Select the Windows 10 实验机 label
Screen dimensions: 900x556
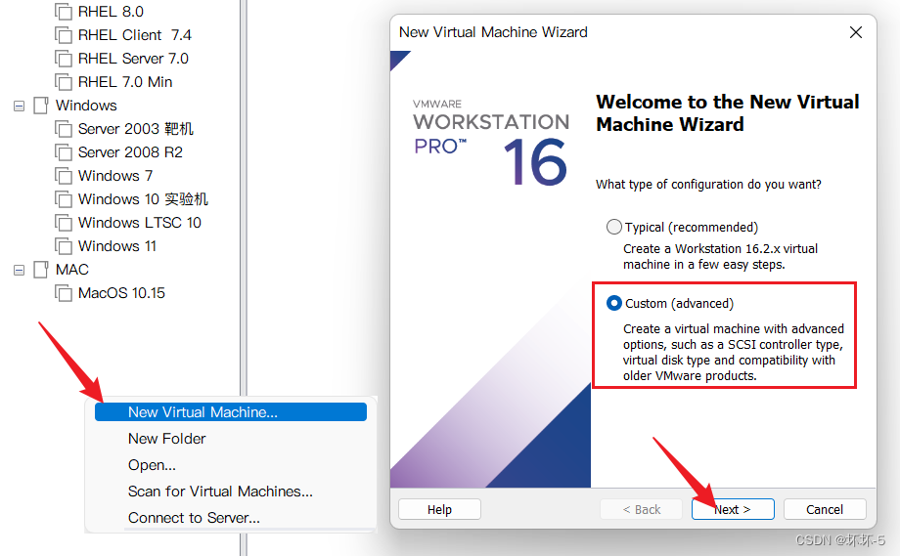pyautogui.click(x=143, y=199)
